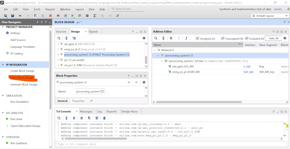290x149 pixels.
Task: Open the Design Runs tab
Action: (x=129, y=111)
